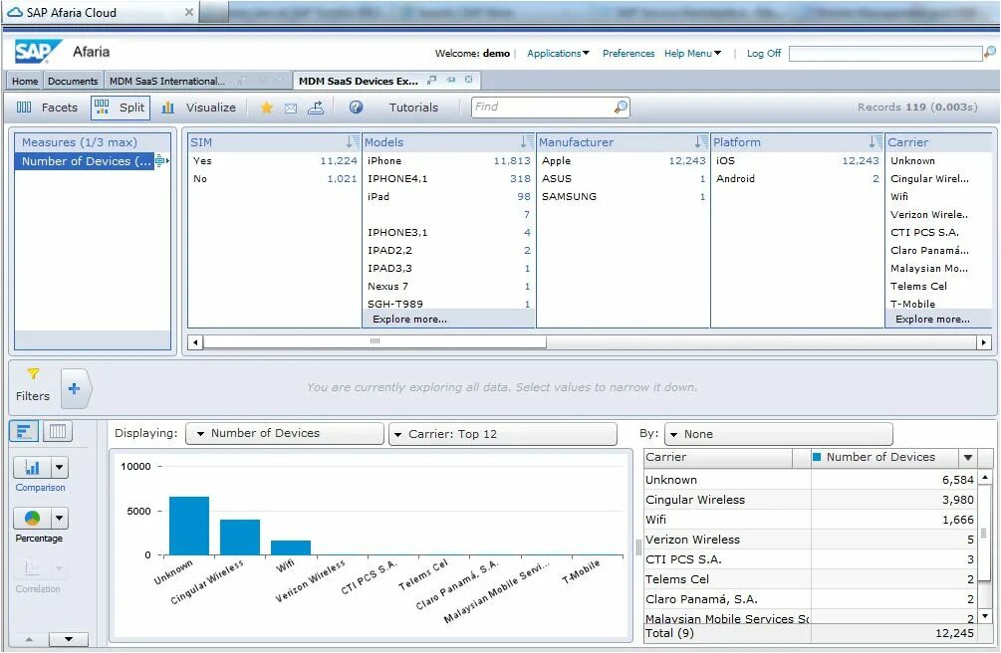Screen dimensions: 1001x653
Task: Open the By: None dropdown
Action: pos(778,434)
